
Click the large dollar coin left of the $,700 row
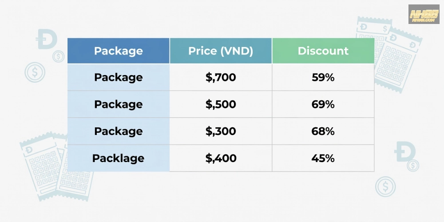coord(35,72)
